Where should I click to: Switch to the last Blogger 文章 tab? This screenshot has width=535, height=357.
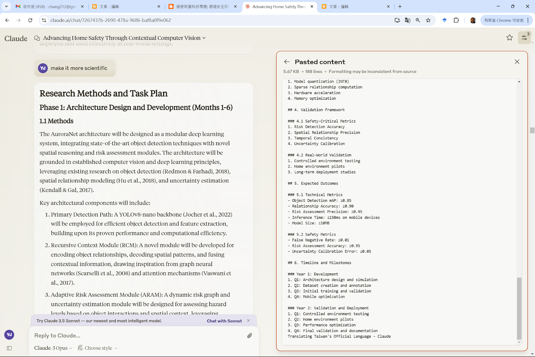pos(355,6)
